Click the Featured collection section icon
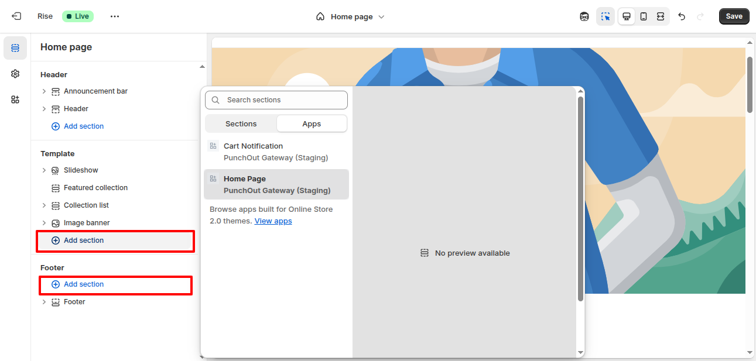756x361 pixels. [56, 188]
